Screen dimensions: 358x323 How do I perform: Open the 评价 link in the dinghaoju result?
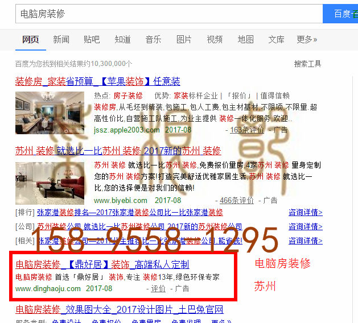tap(158, 288)
